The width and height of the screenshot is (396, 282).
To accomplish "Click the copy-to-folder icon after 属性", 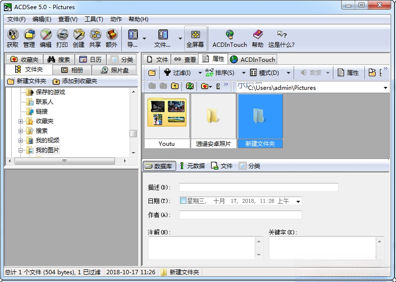I will [372, 73].
